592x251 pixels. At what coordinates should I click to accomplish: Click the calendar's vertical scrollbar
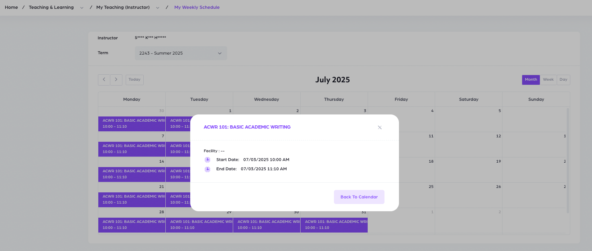568,161
